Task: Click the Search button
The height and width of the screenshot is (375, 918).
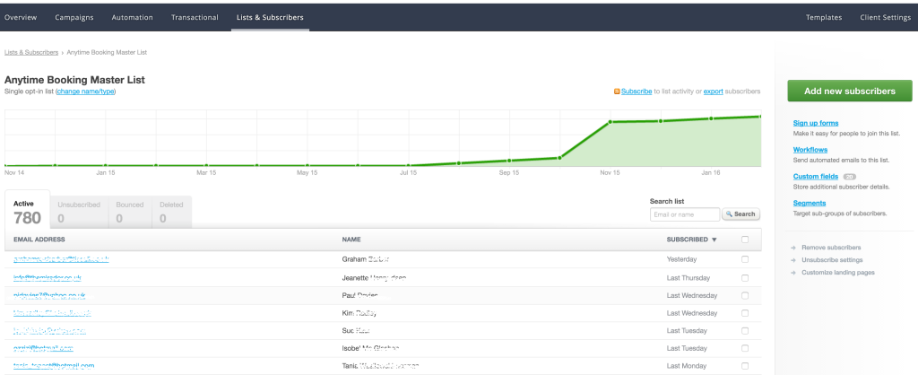Action: point(740,214)
